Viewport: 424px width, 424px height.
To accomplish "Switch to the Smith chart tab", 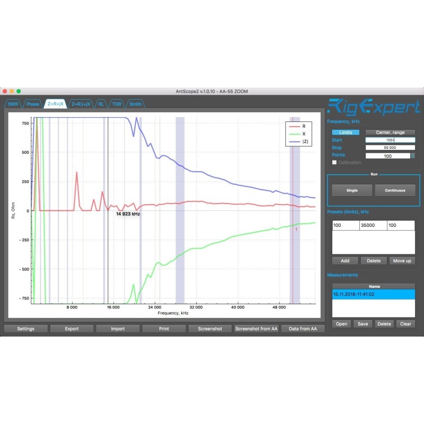I will point(135,104).
